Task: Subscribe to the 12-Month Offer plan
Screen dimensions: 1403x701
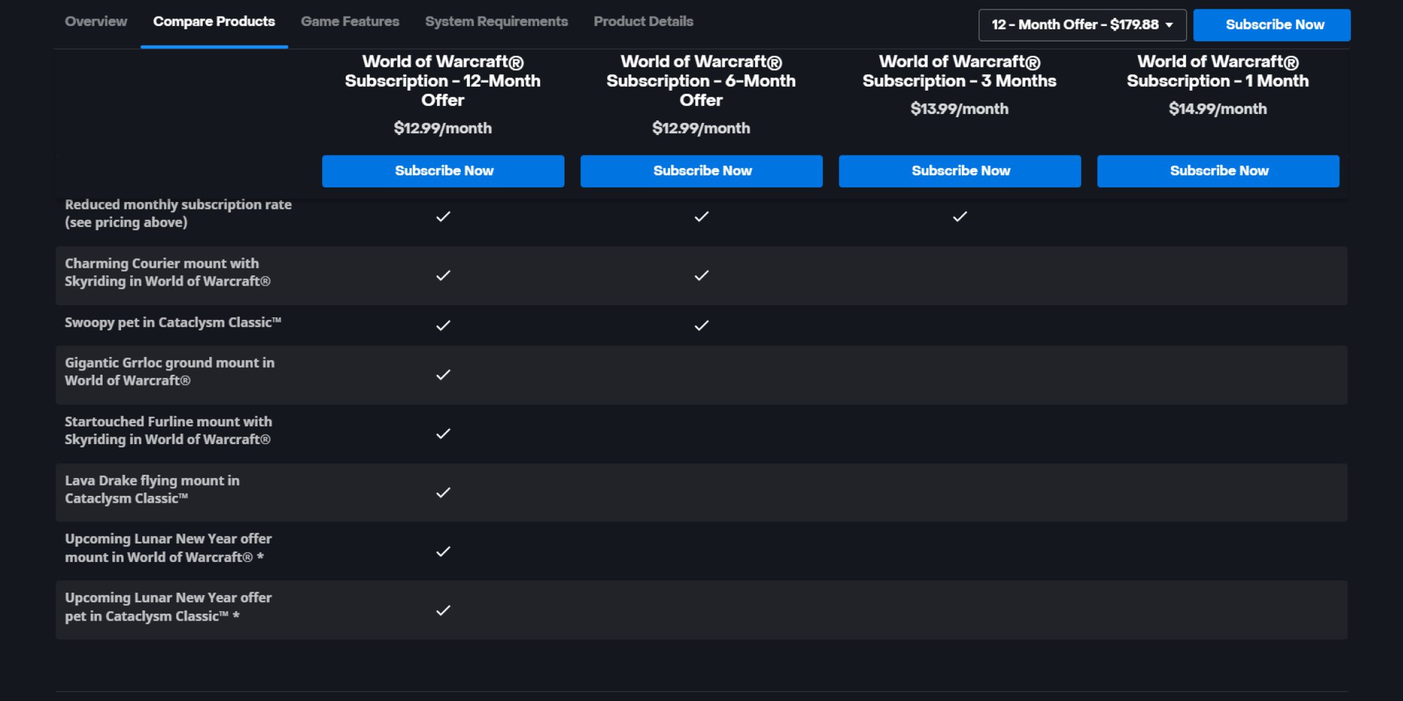Action: pyautogui.click(x=443, y=171)
